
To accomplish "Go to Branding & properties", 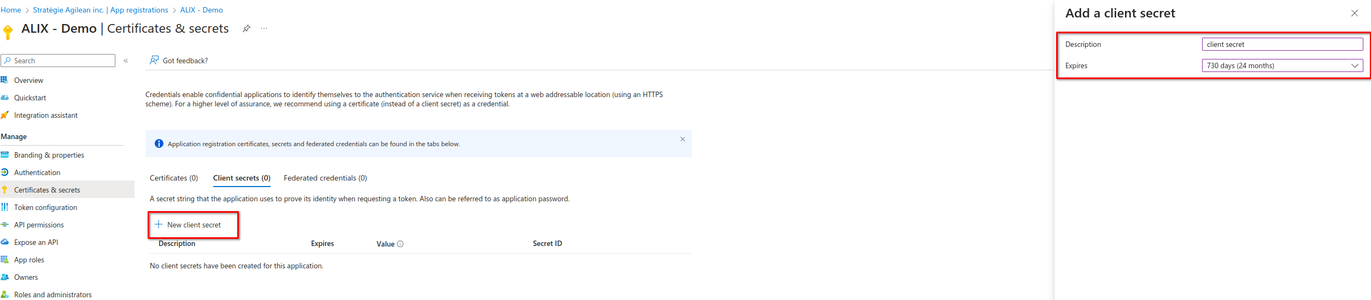I will coord(49,155).
